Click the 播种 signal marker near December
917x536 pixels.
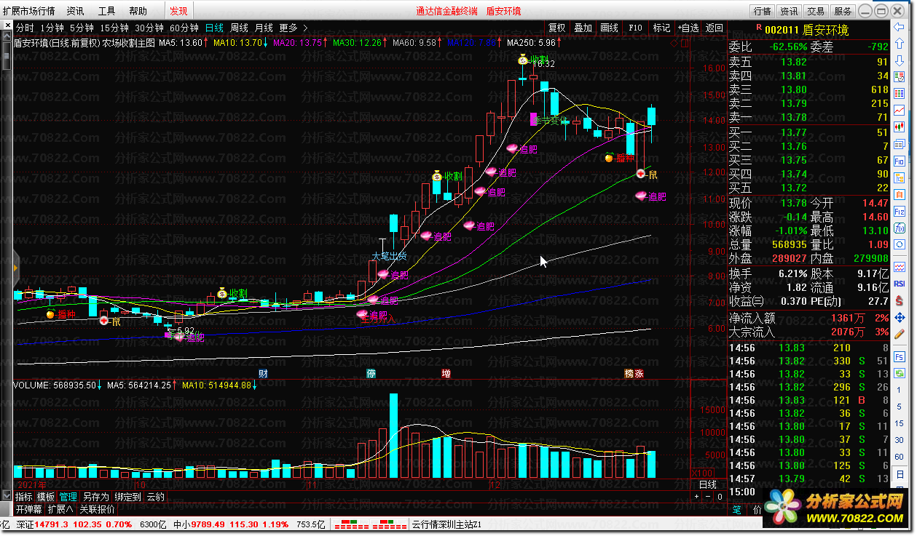(620, 158)
